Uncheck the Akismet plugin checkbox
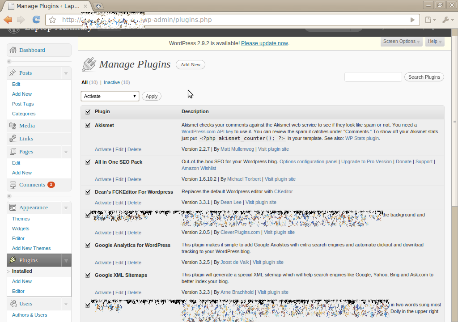The height and width of the screenshot is (322, 458). (88, 125)
